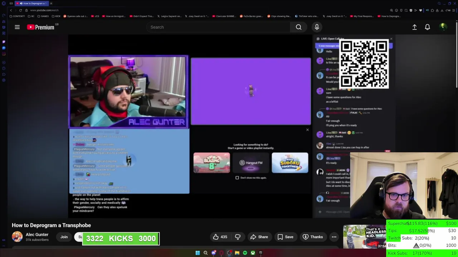This screenshot has width=458, height=257.
Task: Open the account avatar menu
Action: click(443, 27)
